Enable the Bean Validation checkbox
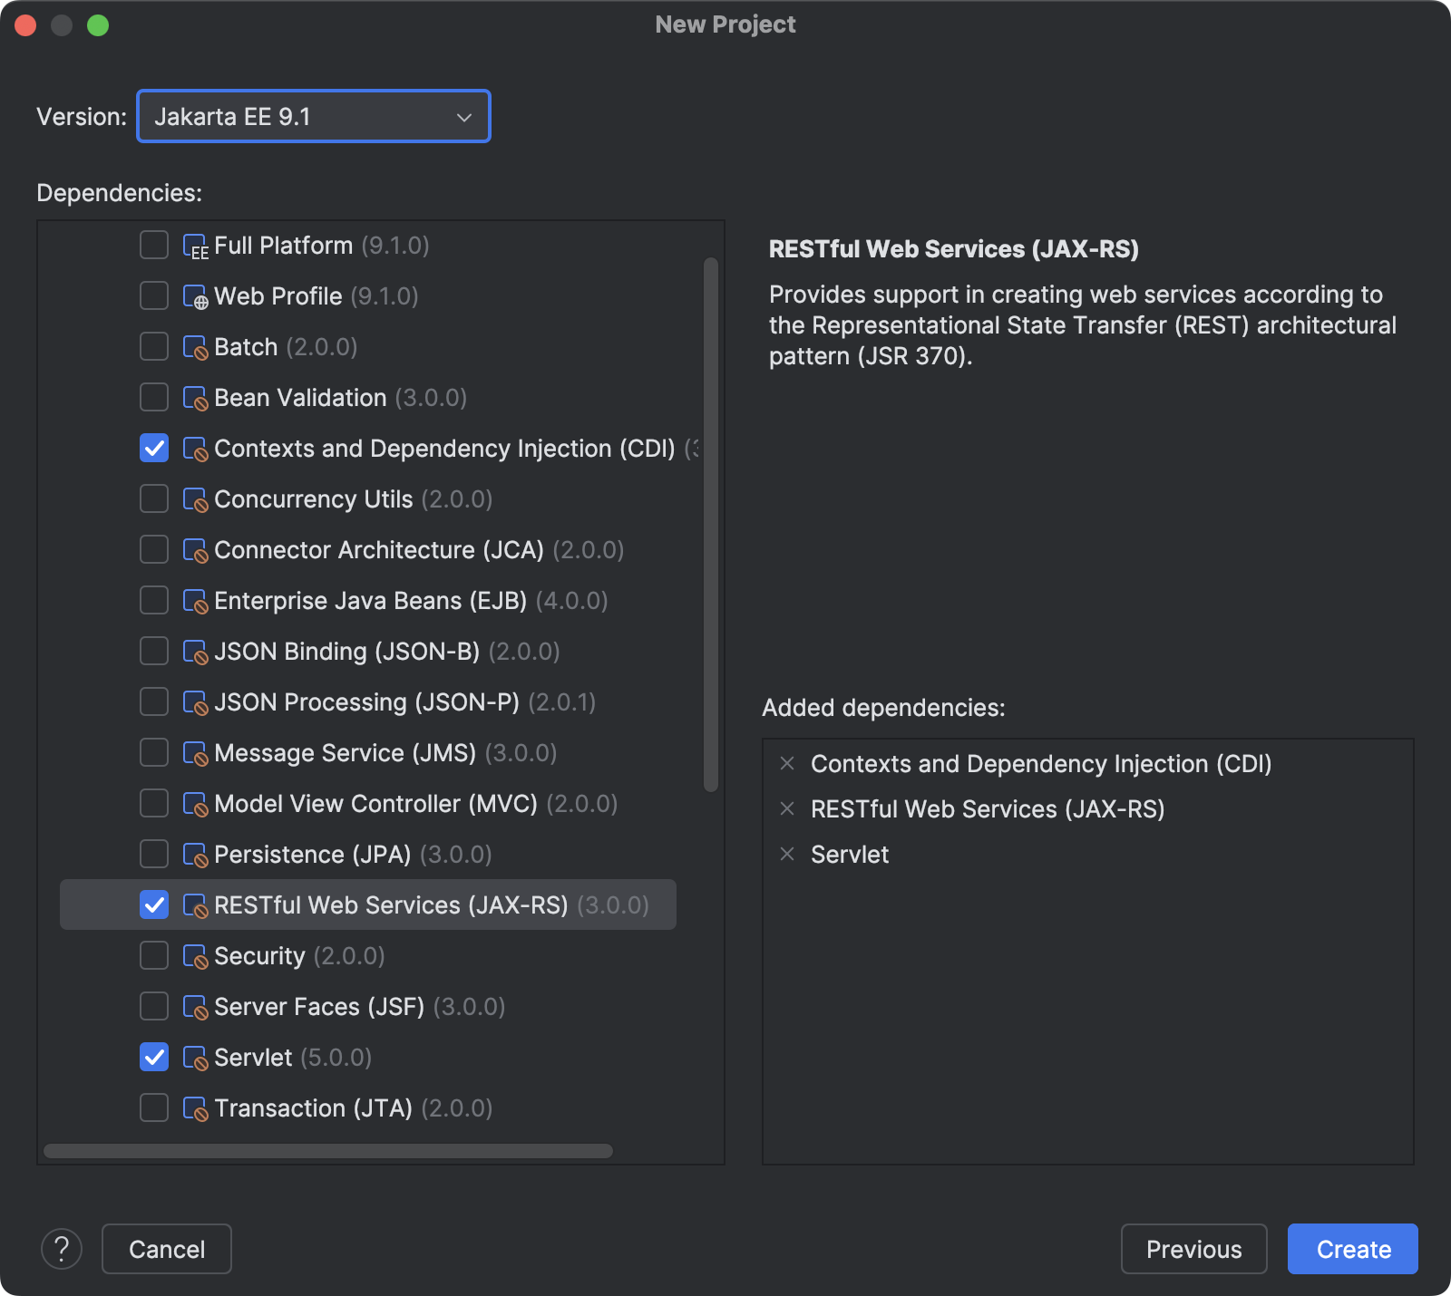Viewport: 1451px width, 1296px height. 154,397
